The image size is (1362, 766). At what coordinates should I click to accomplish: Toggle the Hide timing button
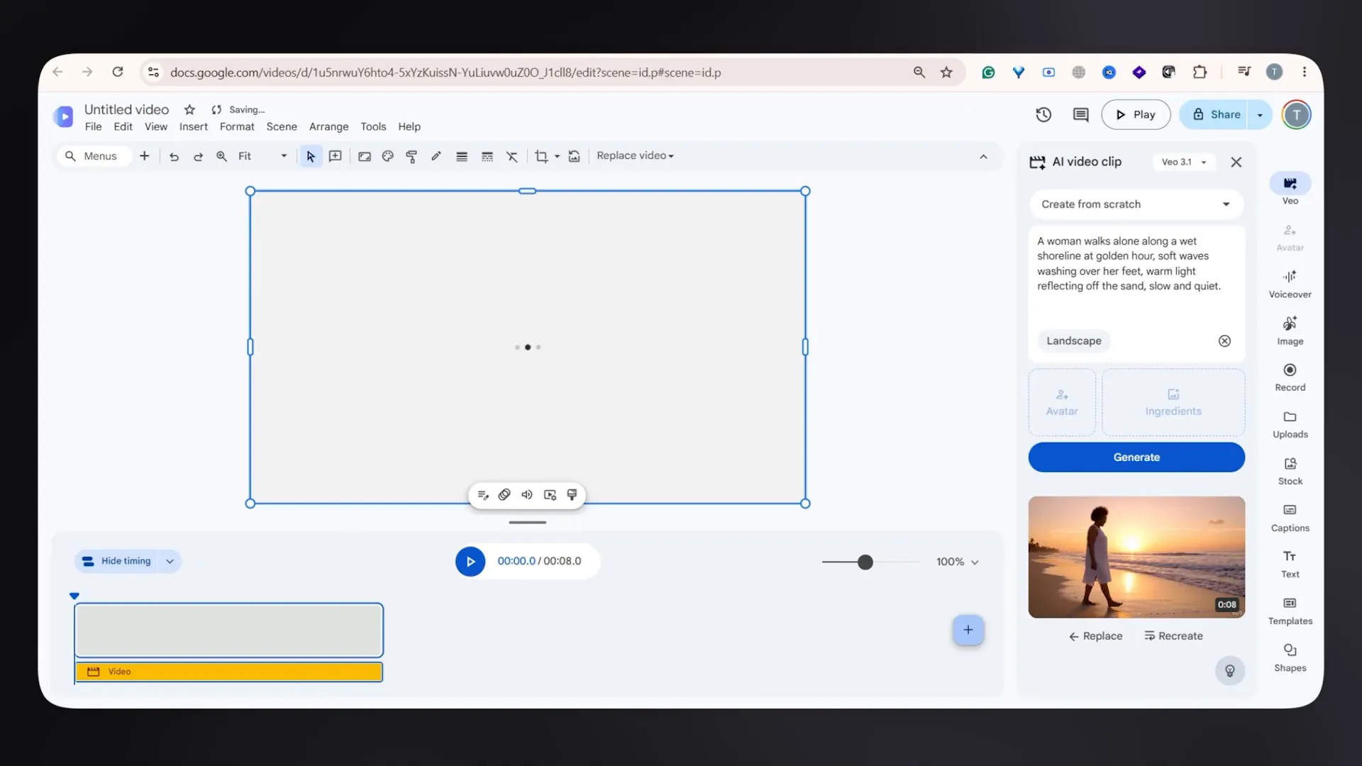(x=117, y=561)
